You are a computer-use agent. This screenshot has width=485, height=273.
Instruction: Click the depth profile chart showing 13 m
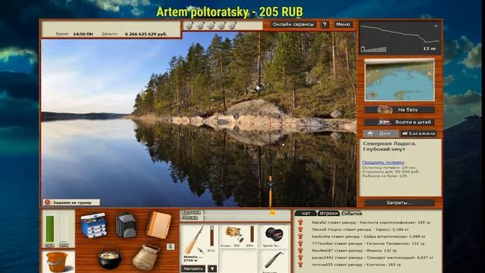tap(400, 38)
